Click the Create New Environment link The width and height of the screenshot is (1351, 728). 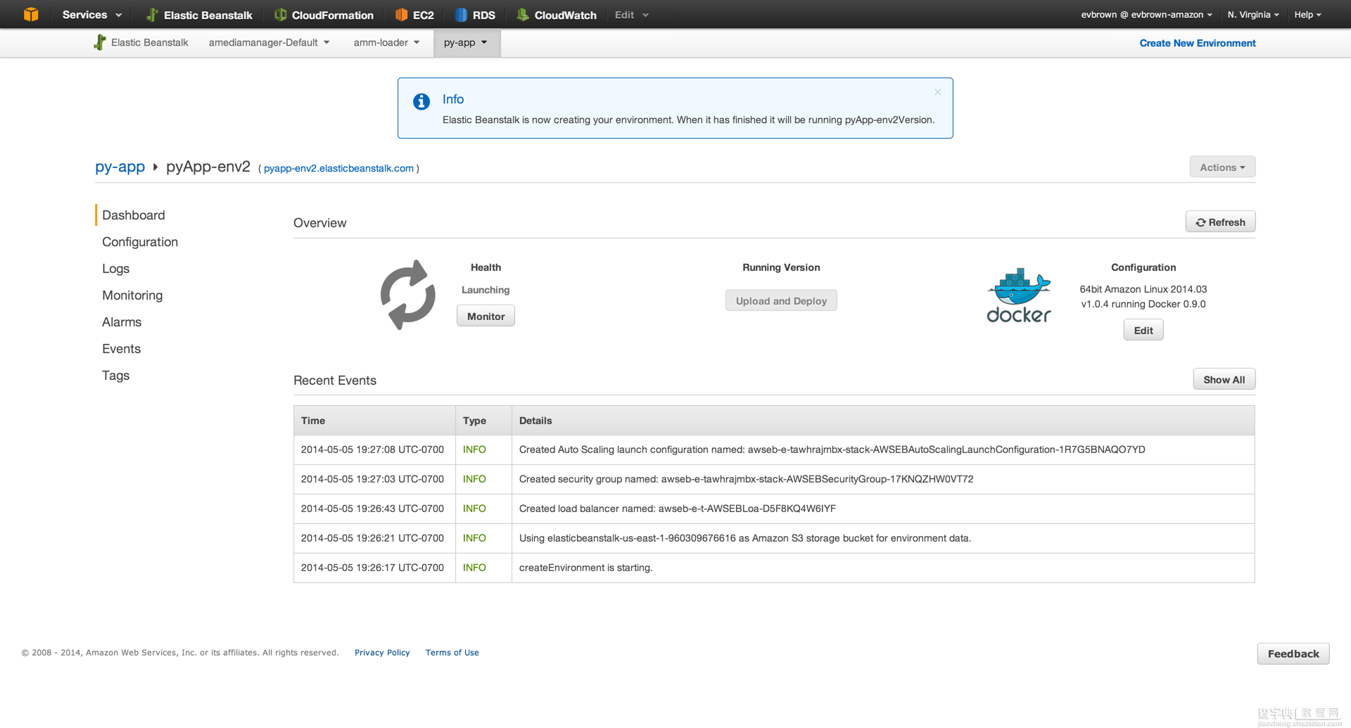1198,43
